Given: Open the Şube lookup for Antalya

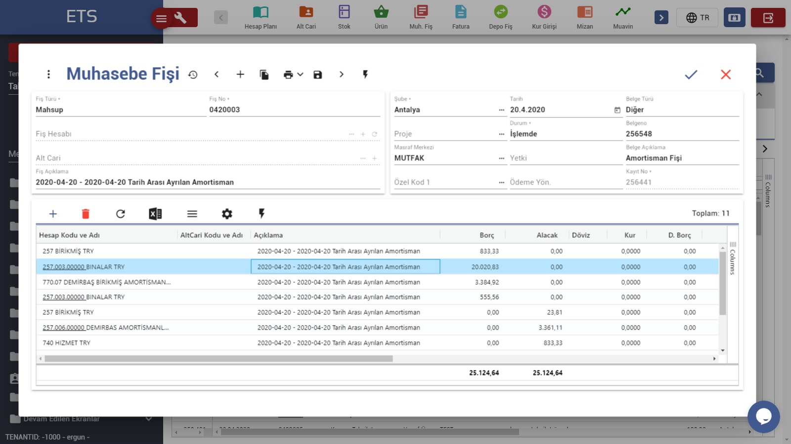Looking at the screenshot, I should click(x=501, y=110).
